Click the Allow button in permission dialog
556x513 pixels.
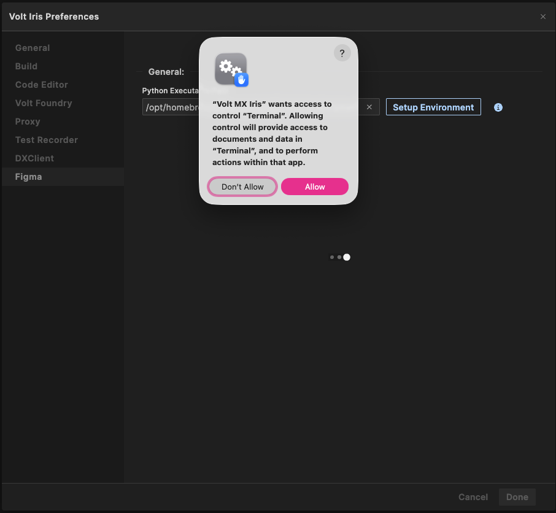(x=315, y=187)
